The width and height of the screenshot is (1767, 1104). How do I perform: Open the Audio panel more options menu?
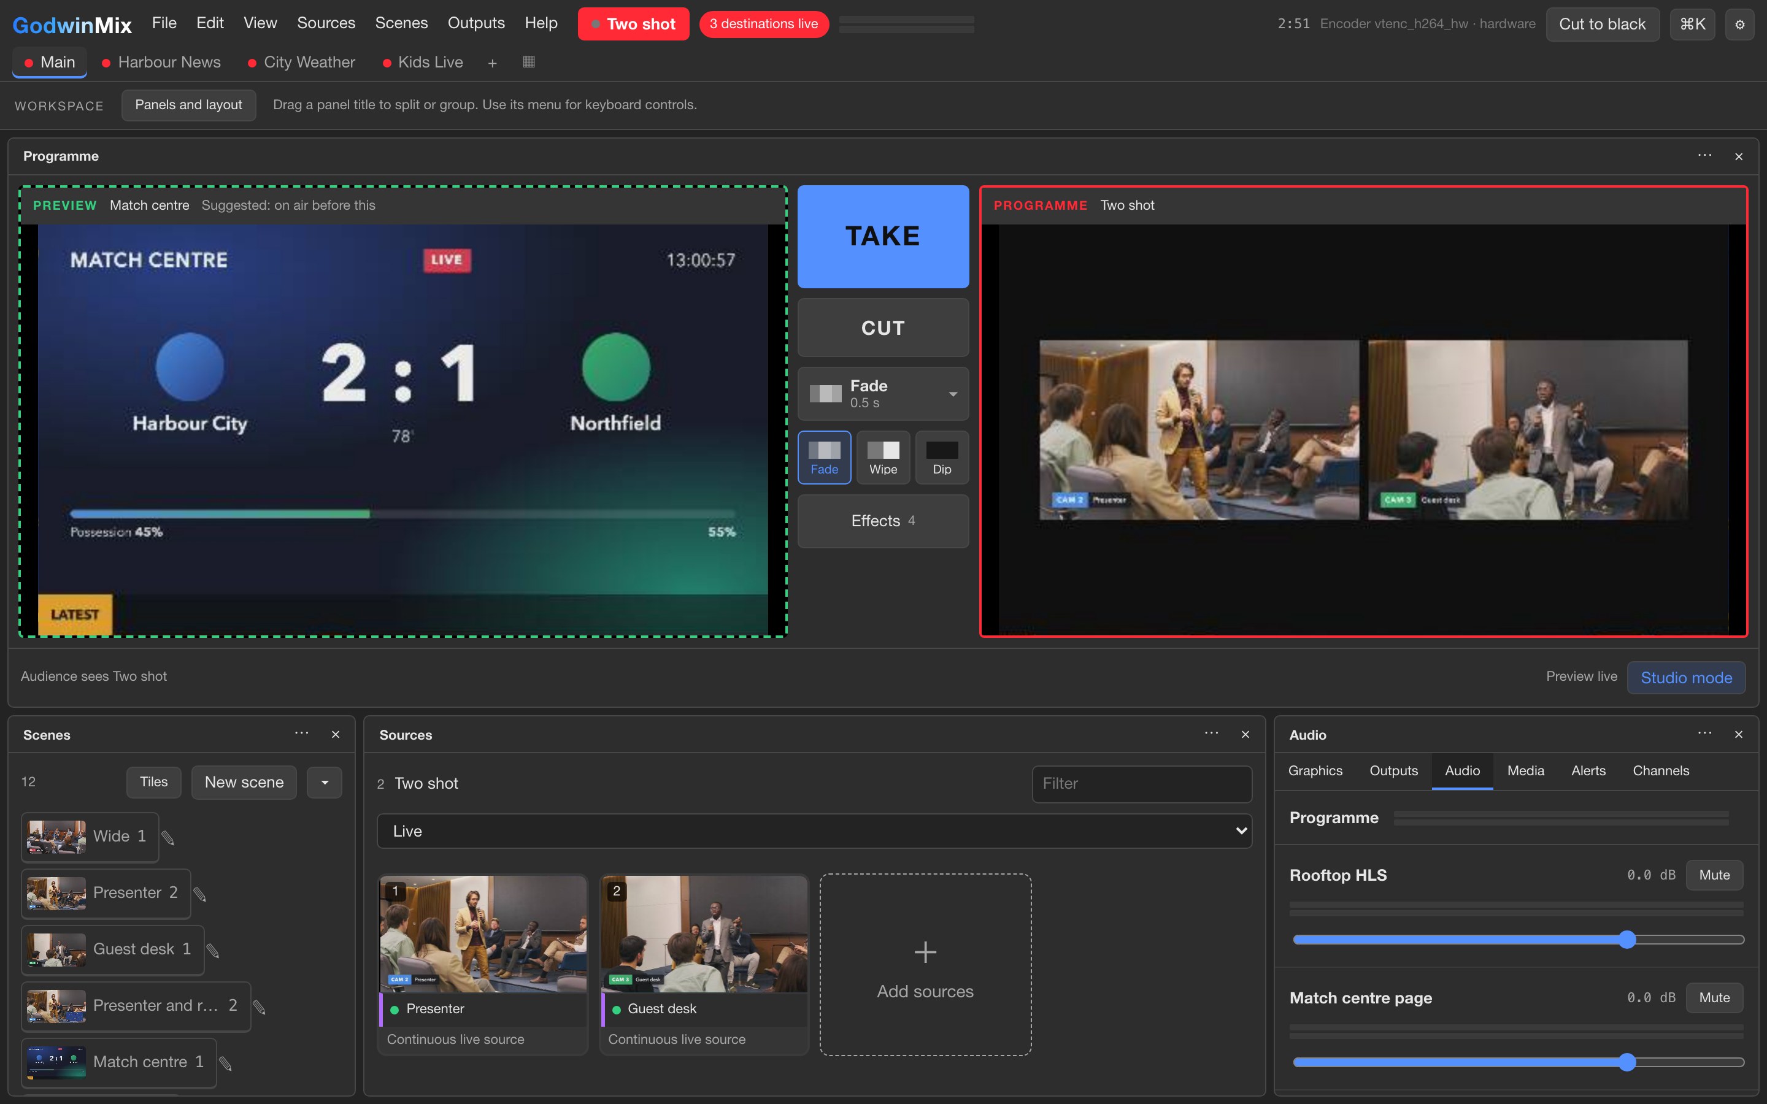pyautogui.click(x=1704, y=734)
